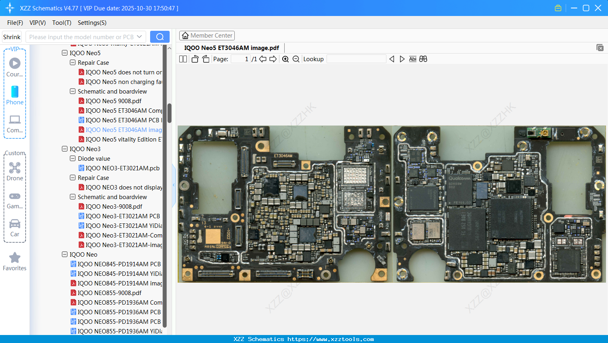This screenshot has width=608, height=343.
Task: Rotate the page counterclockwise
Action: pyautogui.click(x=195, y=59)
